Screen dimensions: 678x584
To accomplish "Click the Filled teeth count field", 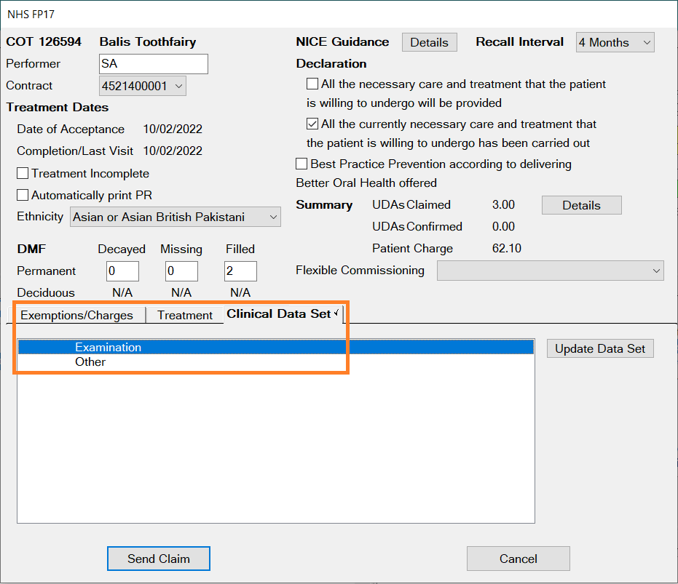I will click(x=241, y=271).
